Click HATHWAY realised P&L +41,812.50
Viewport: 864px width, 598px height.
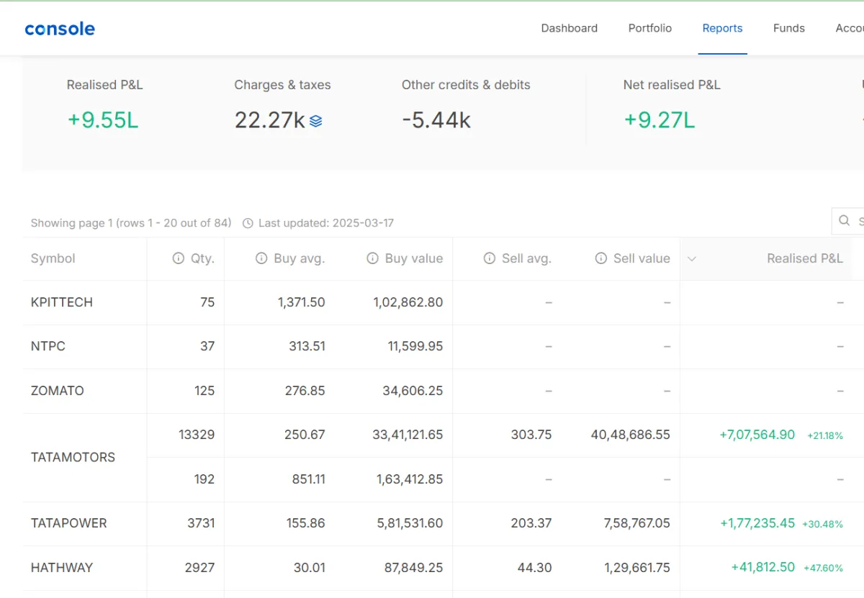(x=763, y=567)
